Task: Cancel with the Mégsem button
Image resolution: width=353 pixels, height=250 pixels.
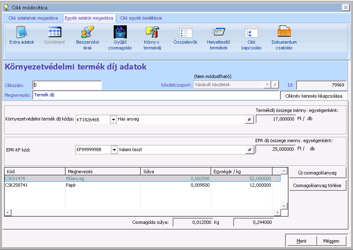Action: click(331, 241)
